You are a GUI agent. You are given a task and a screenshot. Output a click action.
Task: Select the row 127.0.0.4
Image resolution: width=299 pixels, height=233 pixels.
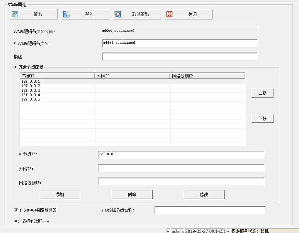pyautogui.click(x=132, y=95)
